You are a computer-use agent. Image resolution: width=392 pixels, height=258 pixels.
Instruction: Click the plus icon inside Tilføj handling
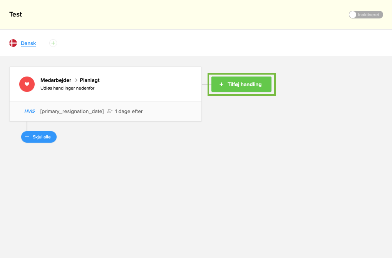coord(222,84)
